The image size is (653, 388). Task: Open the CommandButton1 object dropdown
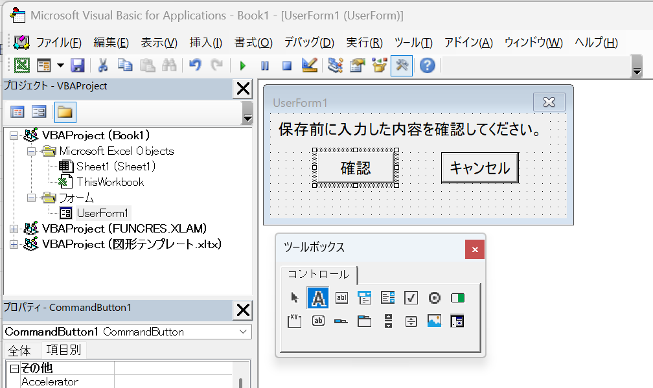243,332
